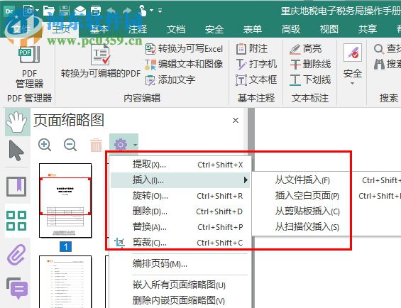Select the 打字机 typewriter tool

point(256,64)
